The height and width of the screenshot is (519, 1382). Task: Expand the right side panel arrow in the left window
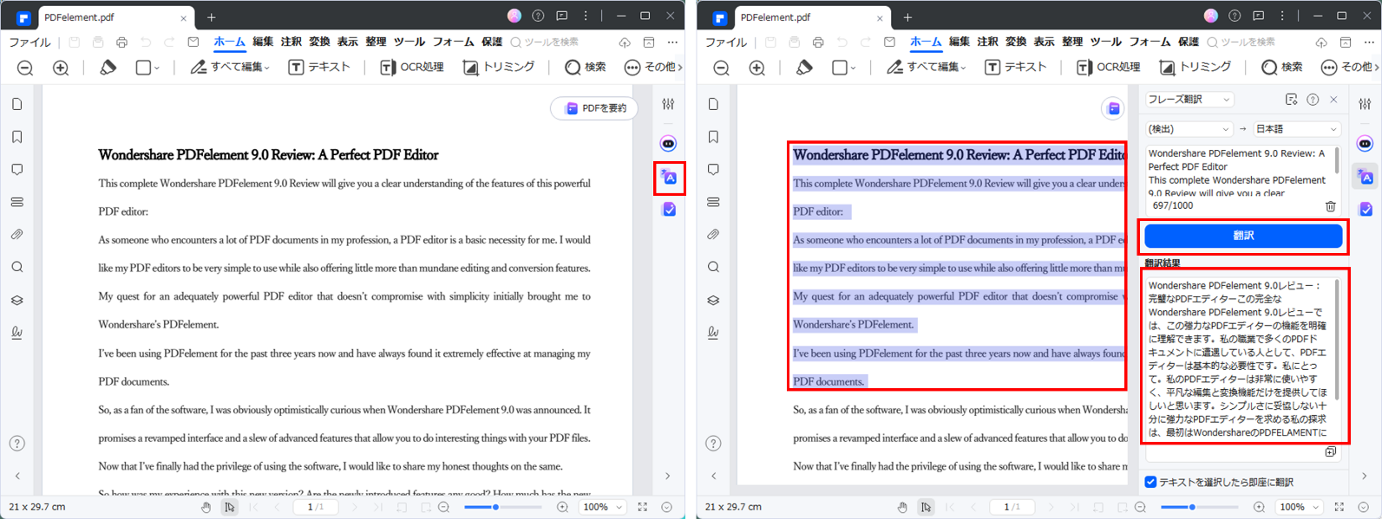click(x=667, y=476)
